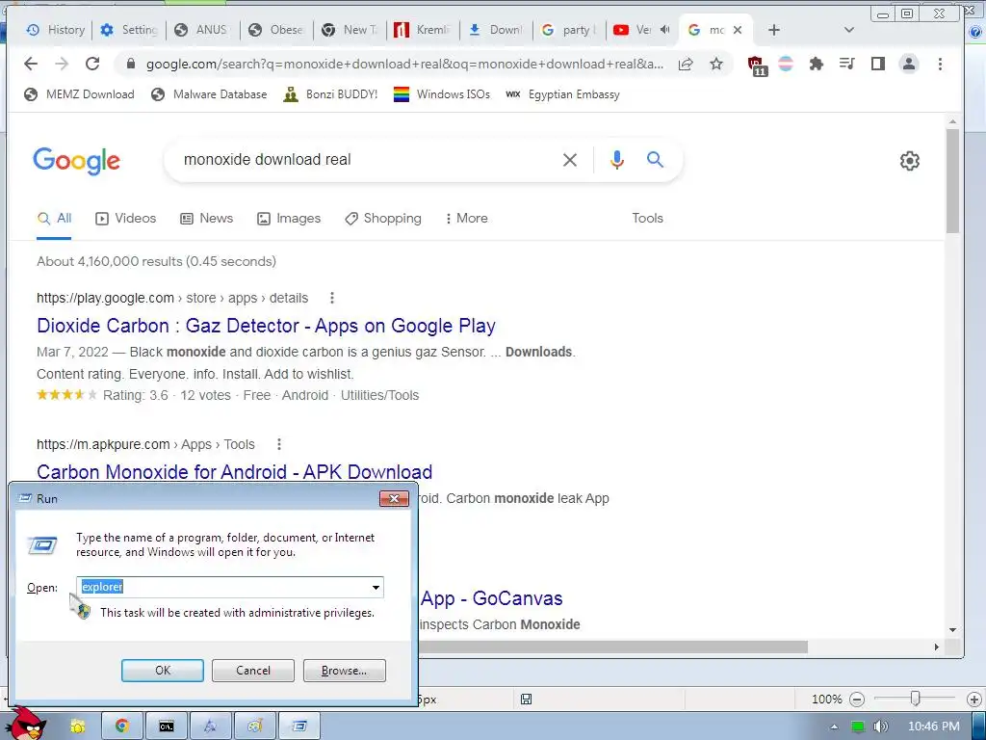Screen dimensions: 986x740
Task: Close the active Google search tab
Action: [738, 30]
